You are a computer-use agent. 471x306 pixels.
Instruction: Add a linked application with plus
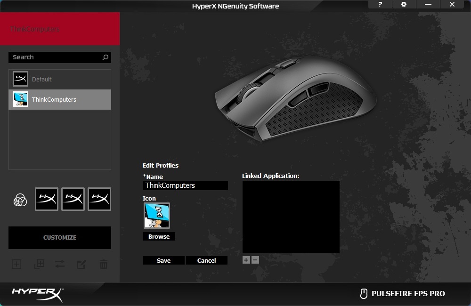[246, 260]
